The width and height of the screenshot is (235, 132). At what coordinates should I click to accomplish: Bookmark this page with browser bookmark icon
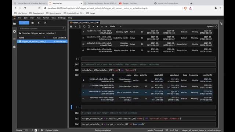pyautogui.click(x=39, y=8)
